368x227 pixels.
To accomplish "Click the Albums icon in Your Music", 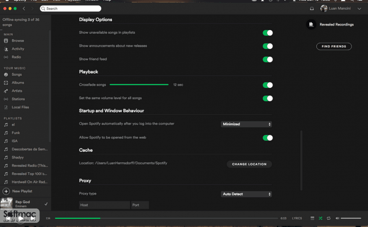I will [x=6, y=83].
